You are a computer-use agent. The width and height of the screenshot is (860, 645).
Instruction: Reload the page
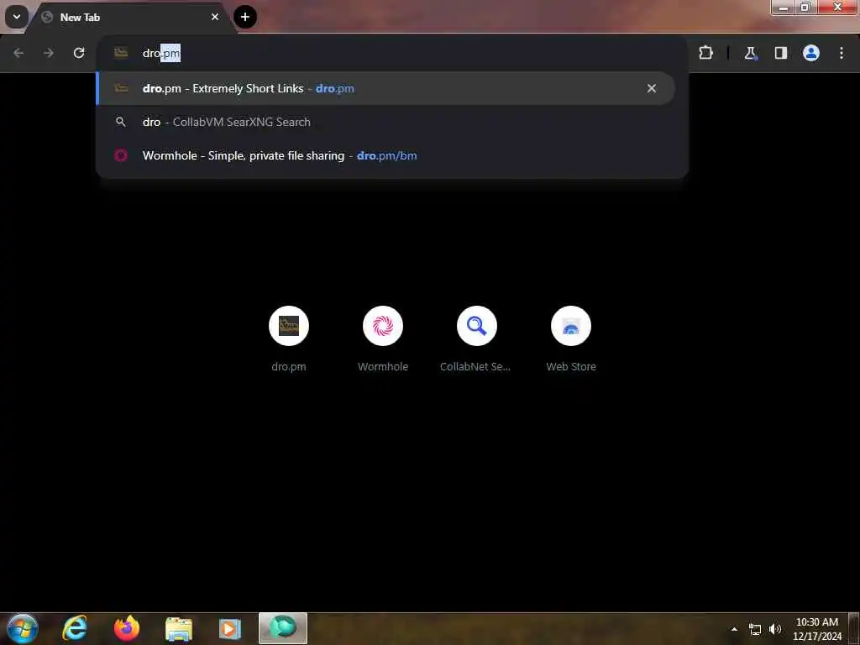(x=79, y=53)
